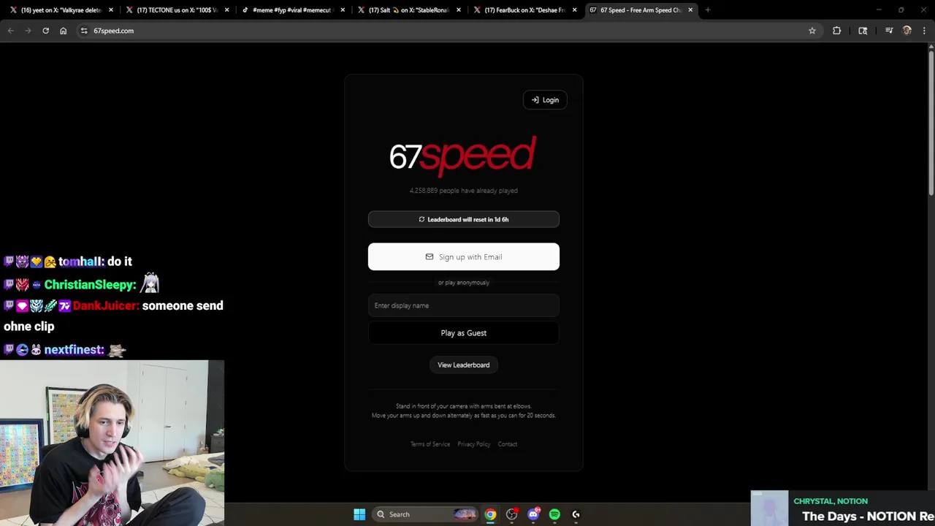The image size is (935, 526).
Task: Focus the Enter display name field
Action: tap(464, 305)
